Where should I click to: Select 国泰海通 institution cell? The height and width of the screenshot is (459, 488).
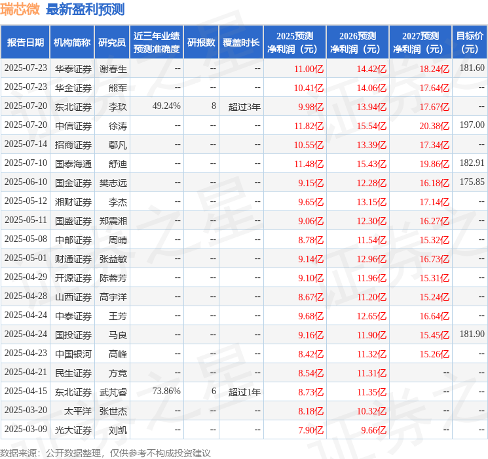coord(73,164)
